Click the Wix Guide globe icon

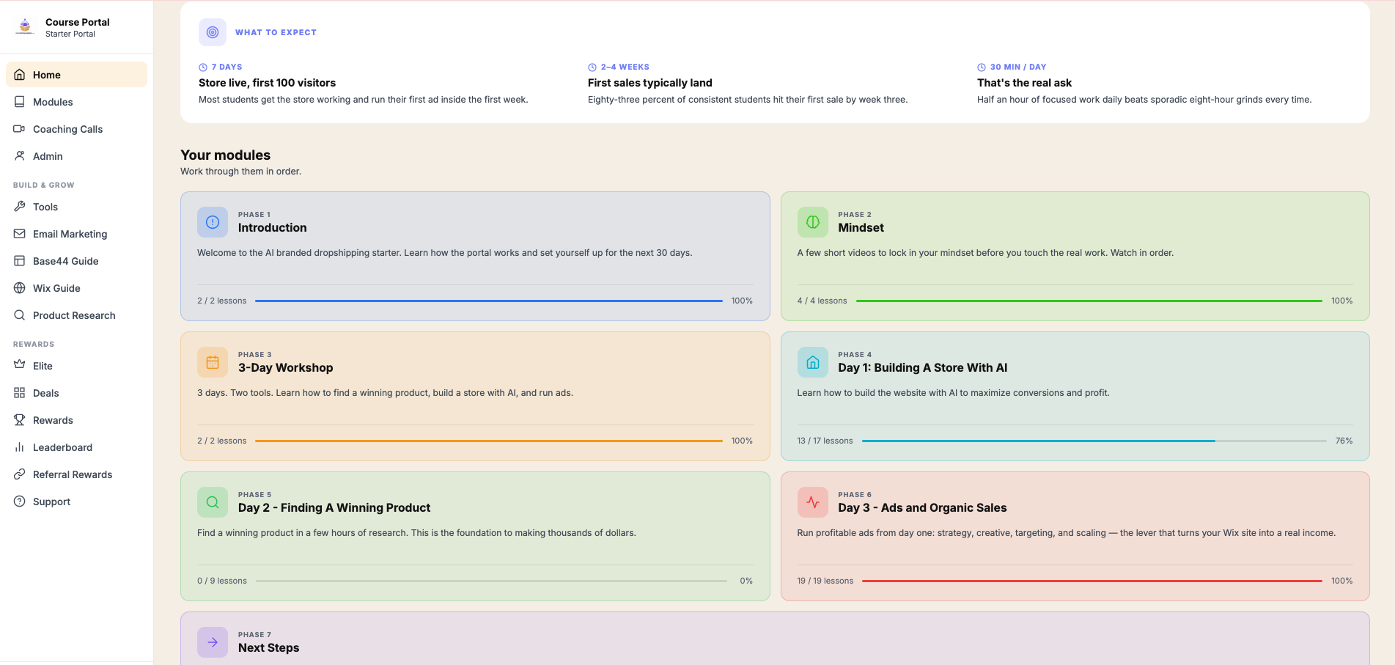click(x=20, y=288)
